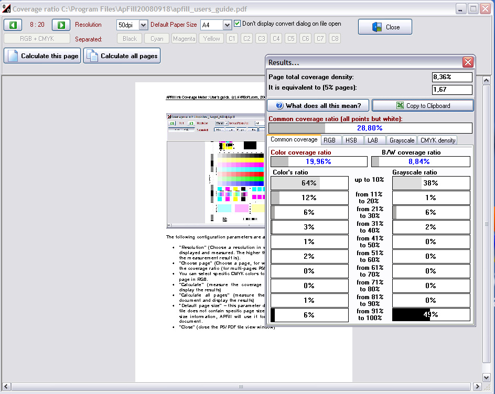Toggle the Black separation button
The height and width of the screenshot is (394, 495).
(x=130, y=38)
